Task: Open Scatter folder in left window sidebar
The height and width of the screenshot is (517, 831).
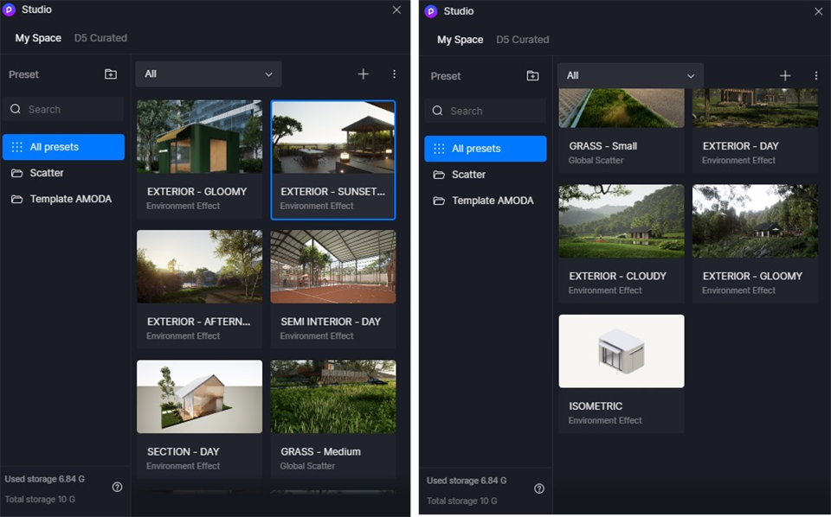Action: 47,173
